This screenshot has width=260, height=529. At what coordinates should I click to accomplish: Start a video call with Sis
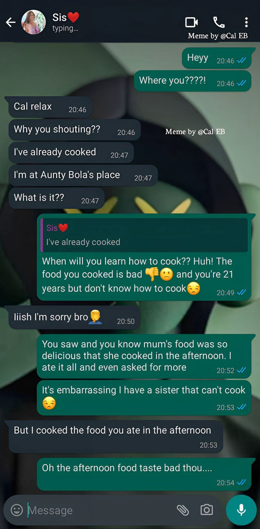point(192,22)
